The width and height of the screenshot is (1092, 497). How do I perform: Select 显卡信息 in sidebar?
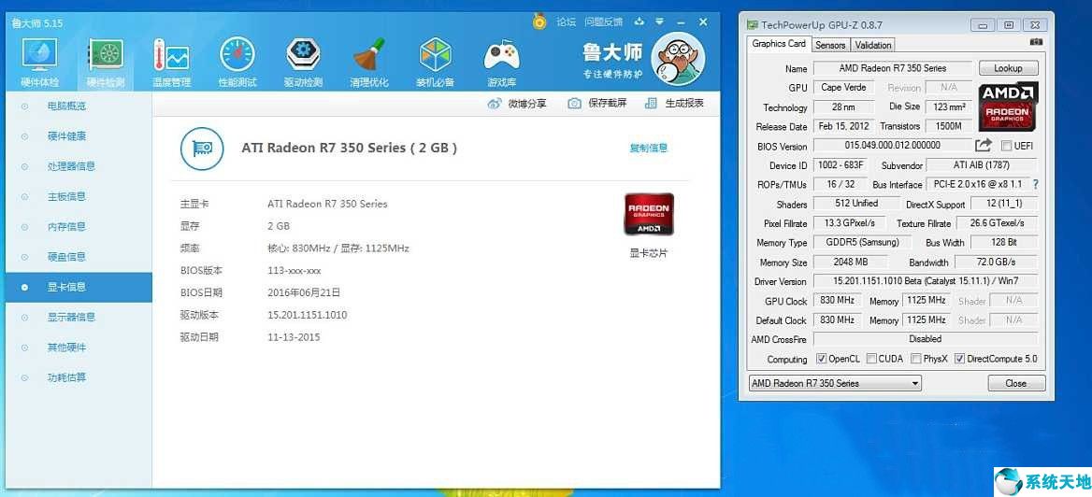[x=79, y=287]
